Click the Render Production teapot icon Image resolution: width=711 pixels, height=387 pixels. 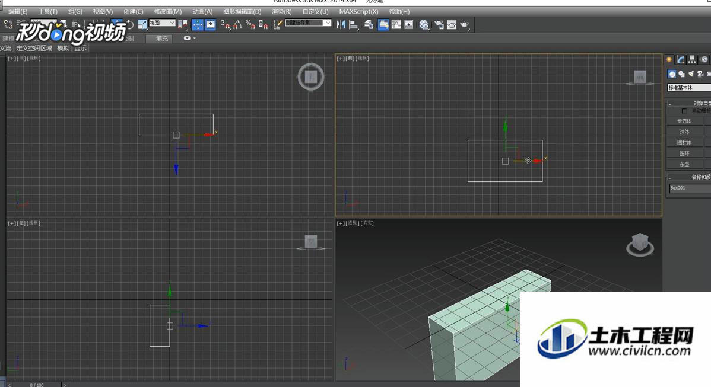pos(464,24)
